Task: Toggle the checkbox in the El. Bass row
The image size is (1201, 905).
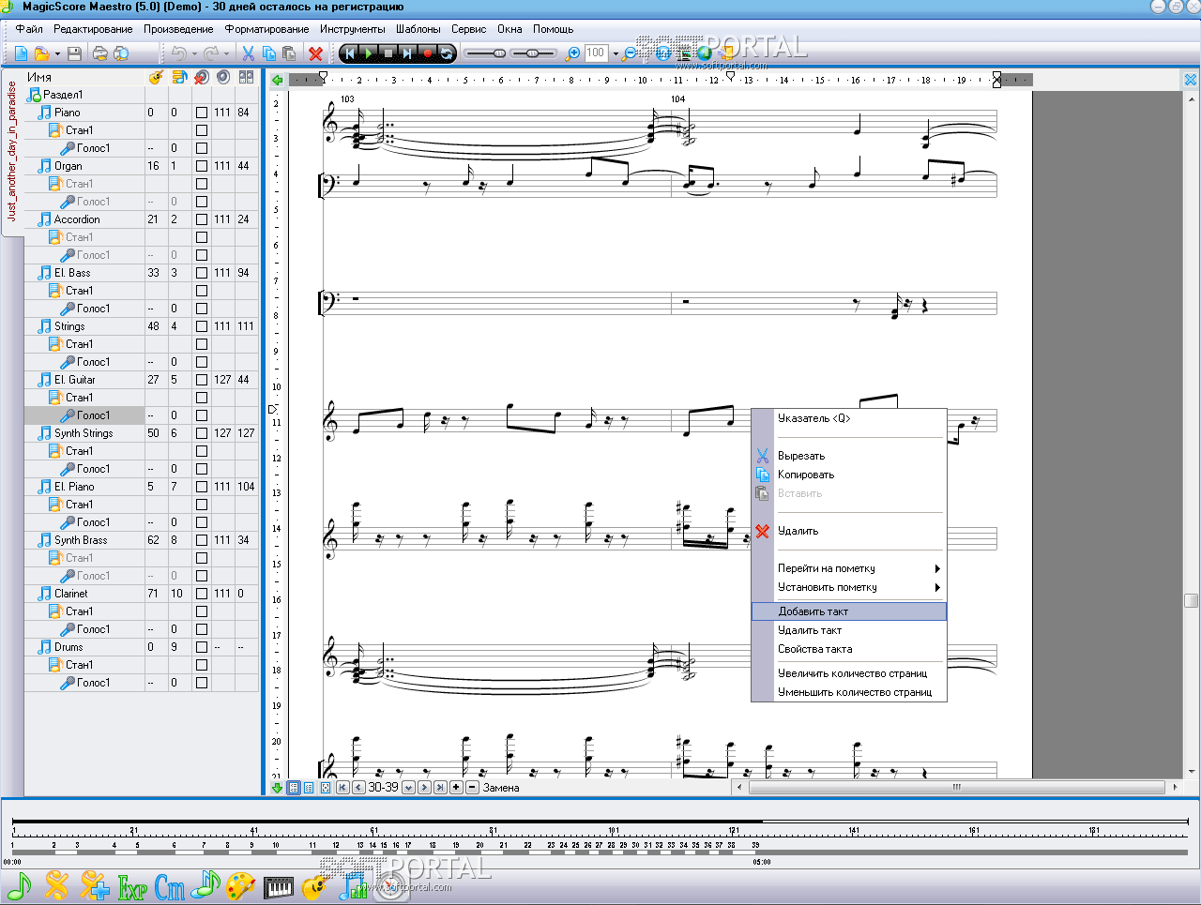Action: click(x=202, y=273)
